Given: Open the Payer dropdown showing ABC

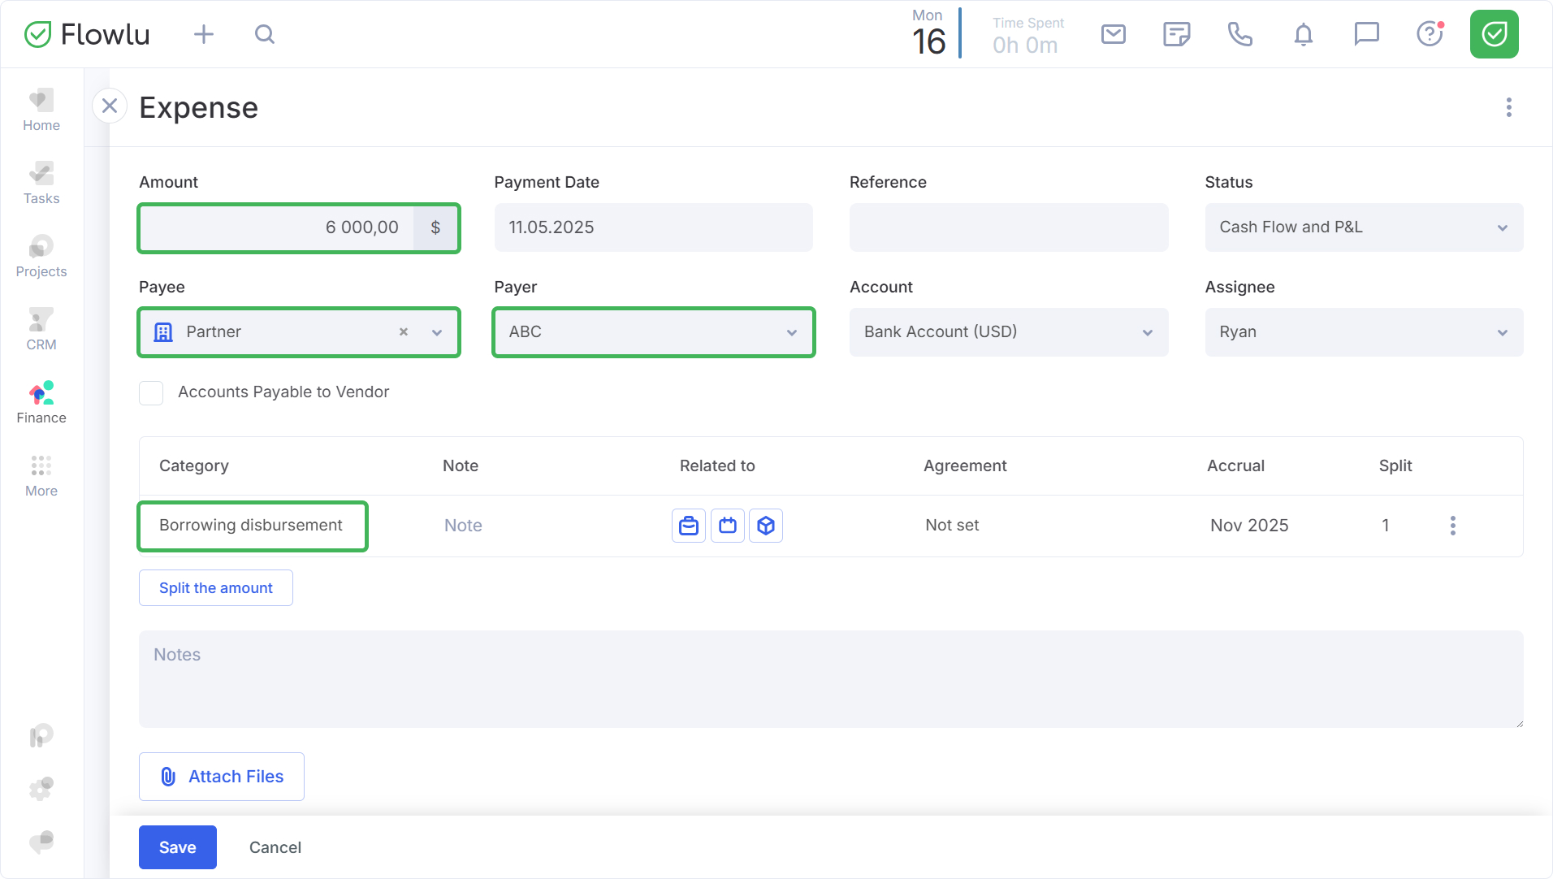Looking at the screenshot, I should pyautogui.click(x=653, y=332).
